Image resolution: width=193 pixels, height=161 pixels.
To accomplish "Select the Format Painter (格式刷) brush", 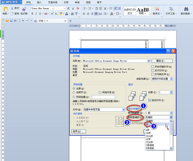I will (x=24, y=9).
